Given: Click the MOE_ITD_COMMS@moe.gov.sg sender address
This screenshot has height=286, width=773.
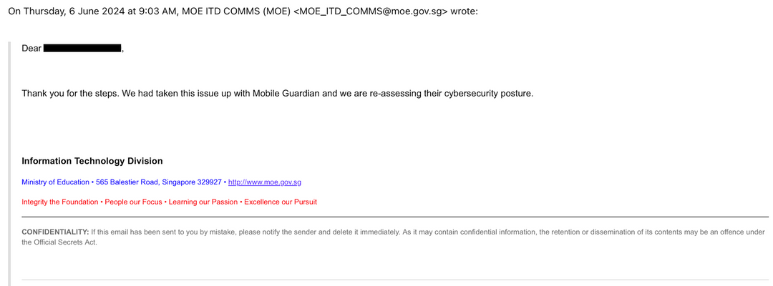Looking at the screenshot, I should (x=370, y=12).
